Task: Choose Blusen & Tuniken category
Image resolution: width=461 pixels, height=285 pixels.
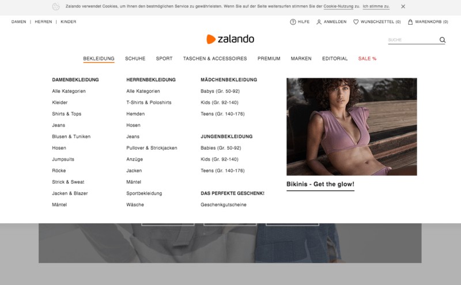Action: (x=71, y=136)
